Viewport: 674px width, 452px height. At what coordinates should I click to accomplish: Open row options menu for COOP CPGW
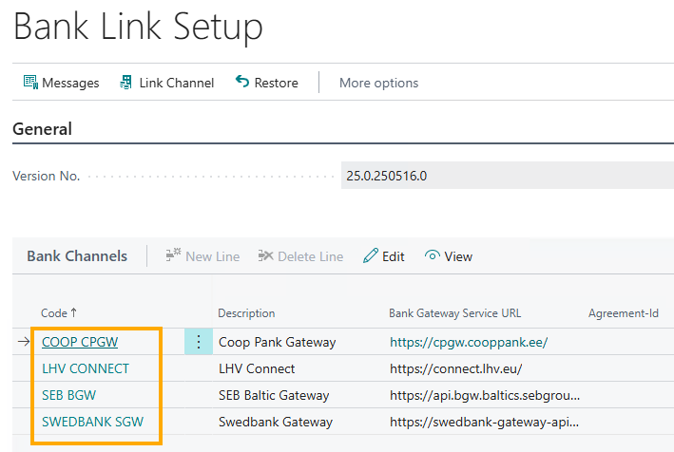pos(199,342)
